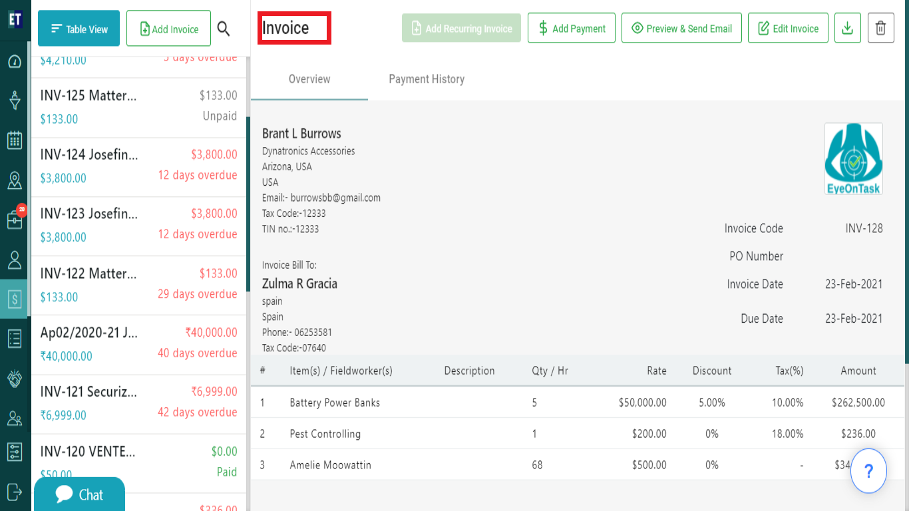The image size is (909, 511).
Task: Open the Chat widget
Action: 79,494
